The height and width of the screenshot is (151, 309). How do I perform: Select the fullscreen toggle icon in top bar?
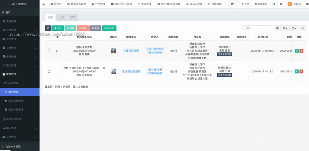point(281,4)
